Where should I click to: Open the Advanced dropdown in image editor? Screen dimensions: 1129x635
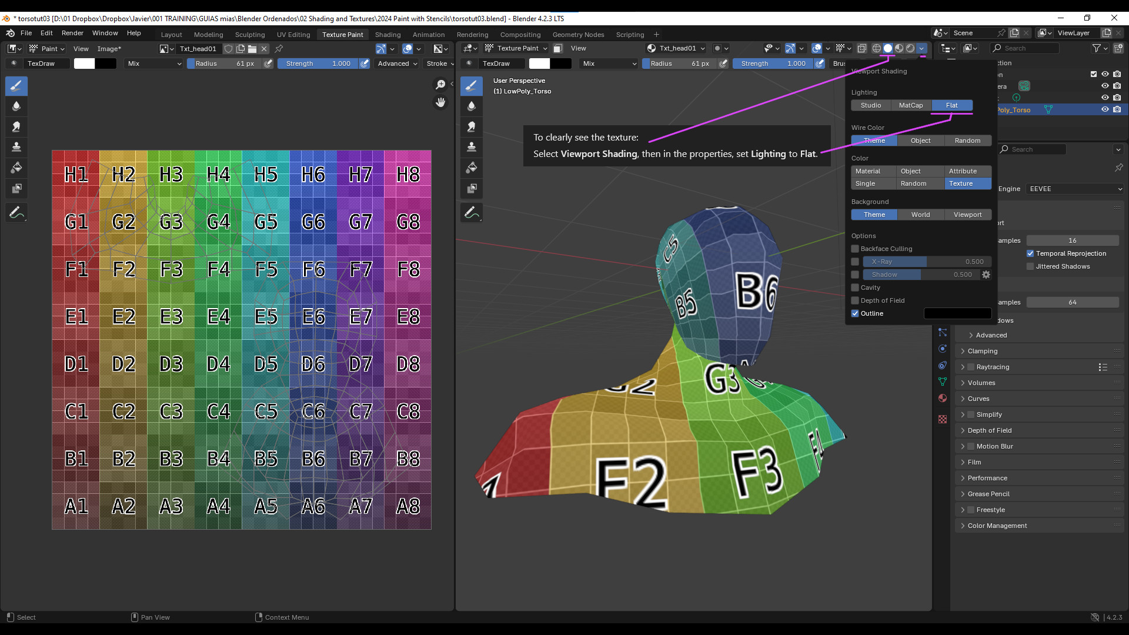point(398,63)
